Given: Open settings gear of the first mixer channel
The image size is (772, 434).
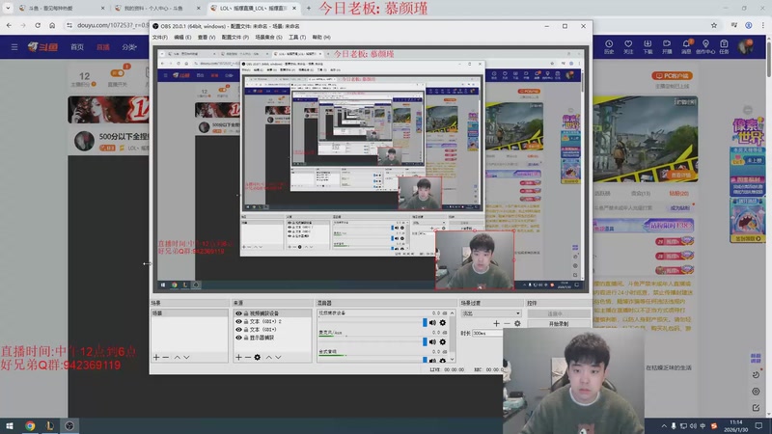Looking at the screenshot, I should pos(443,323).
